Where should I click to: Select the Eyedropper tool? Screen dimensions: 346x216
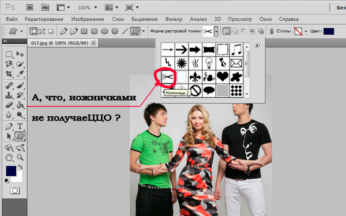pyautogui.click(x=20, y=74)
